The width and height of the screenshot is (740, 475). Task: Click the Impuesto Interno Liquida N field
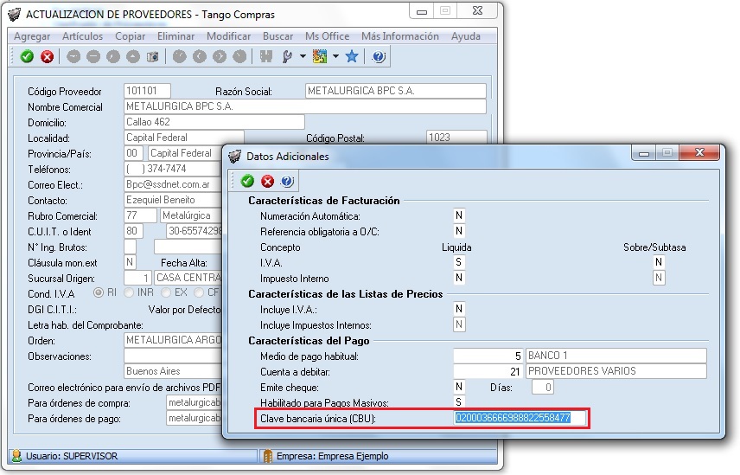pyautogui.click(x=459, y=278)
